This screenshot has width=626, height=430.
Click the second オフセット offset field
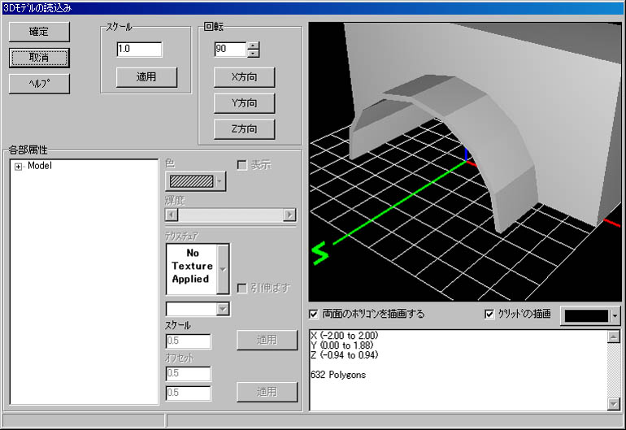(188, 393)
